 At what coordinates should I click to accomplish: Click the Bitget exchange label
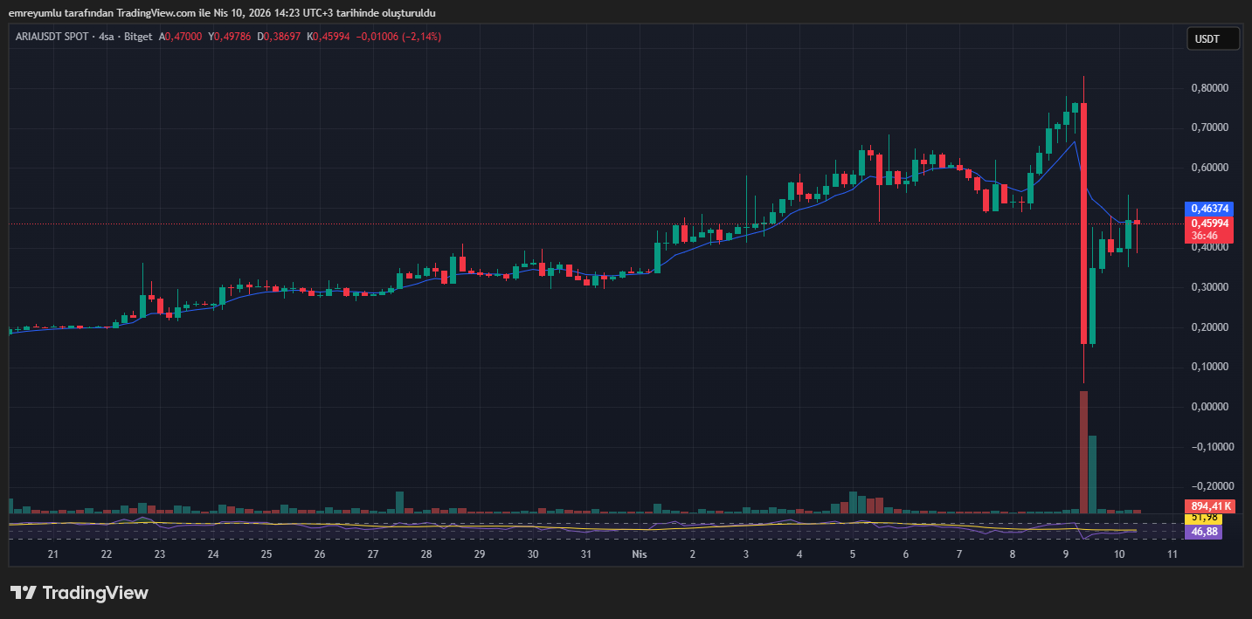pyautogui.click(x=138, y=37)
